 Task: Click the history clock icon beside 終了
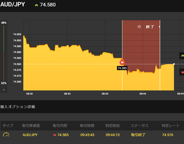coord(139,27)
